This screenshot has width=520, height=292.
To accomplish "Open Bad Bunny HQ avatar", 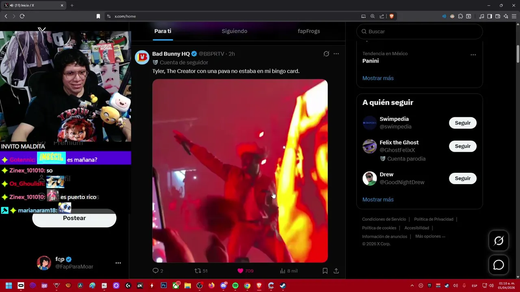I will 142,57.
